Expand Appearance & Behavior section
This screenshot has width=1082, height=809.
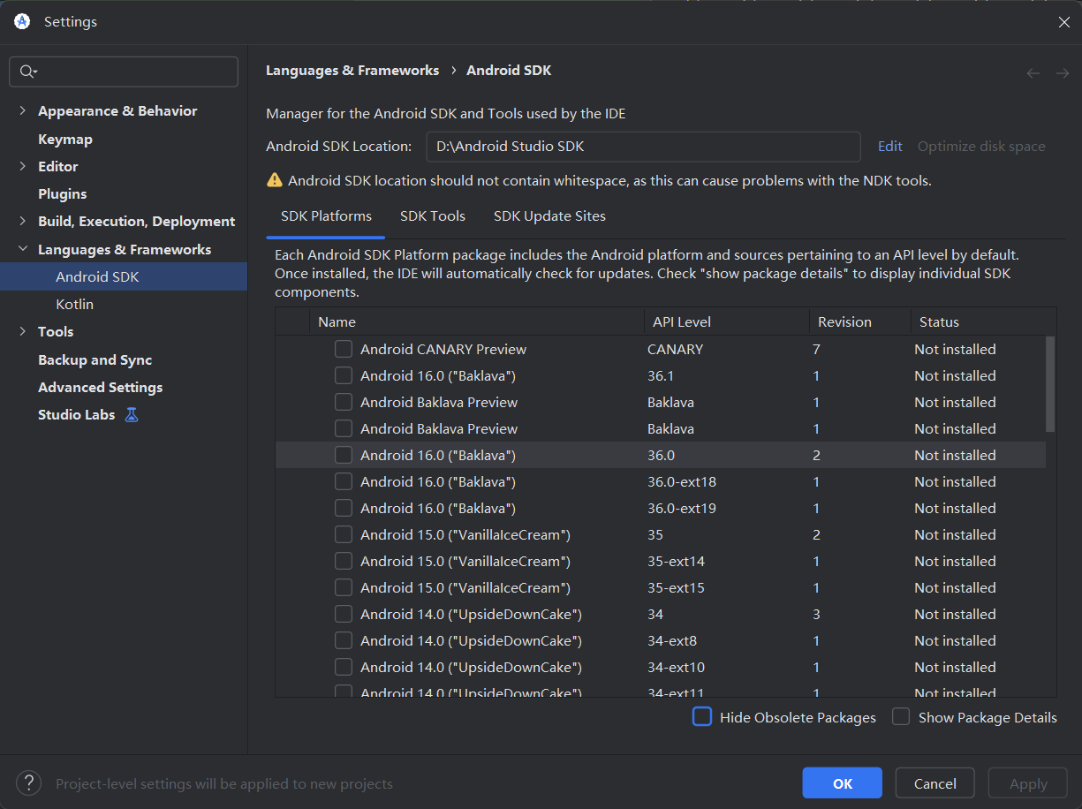(x=22, y=111)
